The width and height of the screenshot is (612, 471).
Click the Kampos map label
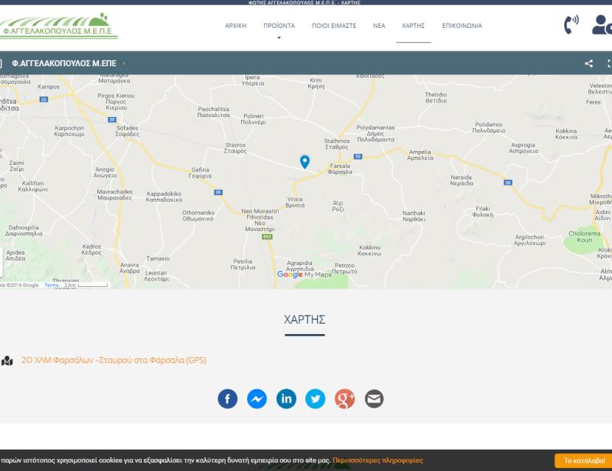click(49, 87)
